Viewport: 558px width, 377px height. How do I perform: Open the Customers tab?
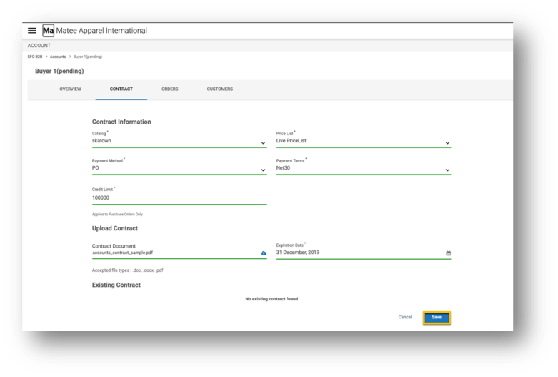(x=219, y=89)
